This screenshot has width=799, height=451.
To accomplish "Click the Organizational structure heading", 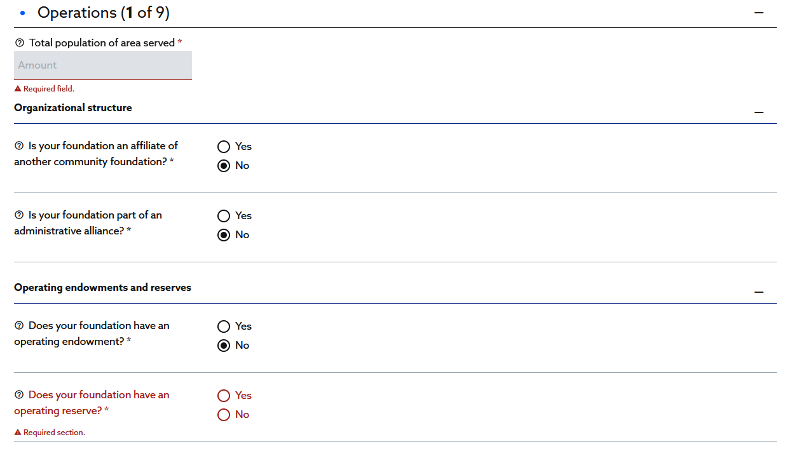I will coord(73,108).
